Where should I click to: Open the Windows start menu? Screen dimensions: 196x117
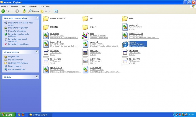[7, 114]
